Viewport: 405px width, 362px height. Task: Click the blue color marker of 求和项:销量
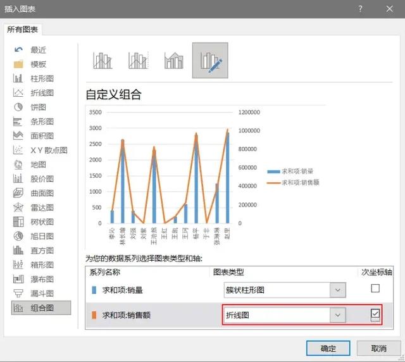tap(94, 290)
